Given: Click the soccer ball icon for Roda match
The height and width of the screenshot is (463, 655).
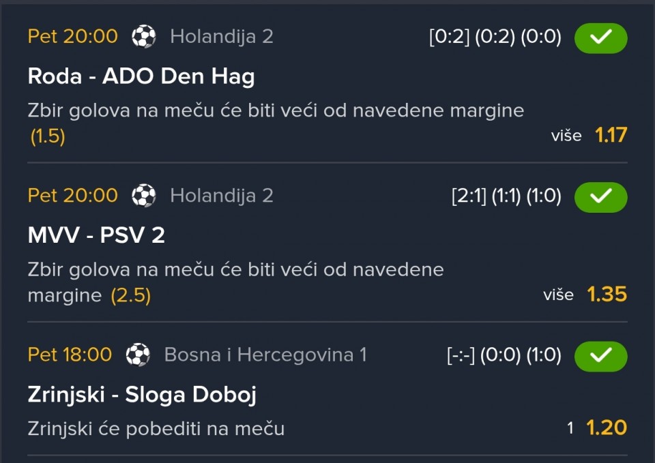Looking at the screenshot, I should click(143, 36).
